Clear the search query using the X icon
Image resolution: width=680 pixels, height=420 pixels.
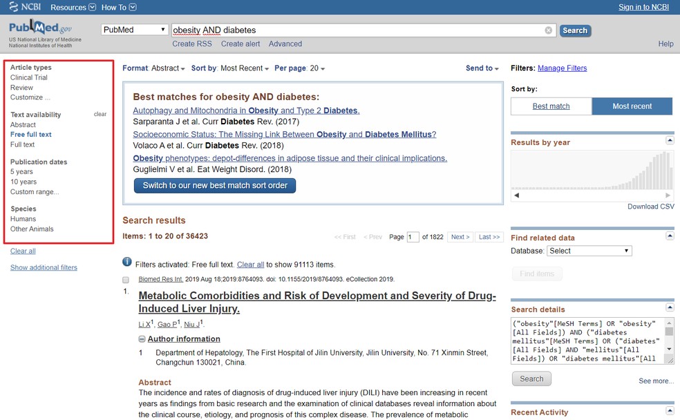coord(549,30)
